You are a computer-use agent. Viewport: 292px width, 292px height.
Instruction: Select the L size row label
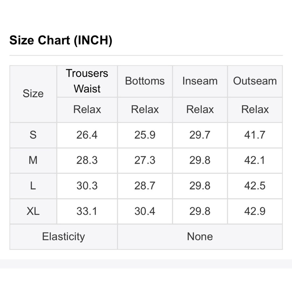(33, 186)
